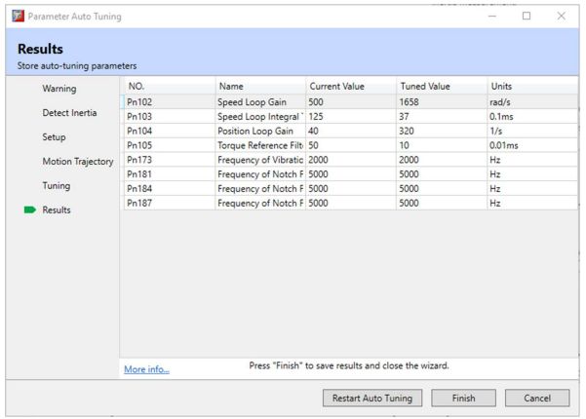The image size is (586, 419).
Task: Select the Pn103 parameter cell
Action: coord(170,117)
